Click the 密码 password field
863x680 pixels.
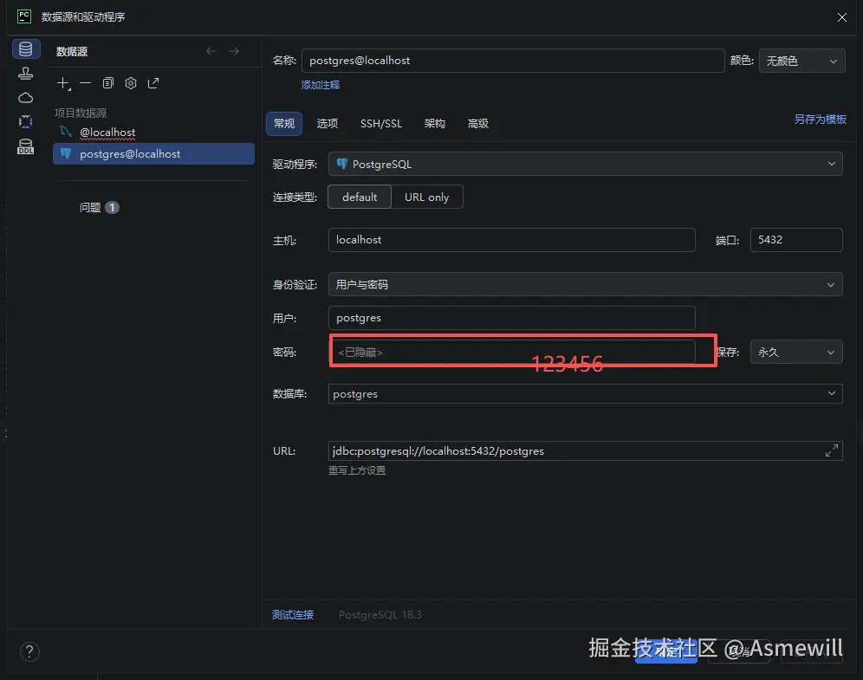coord(513,352)
